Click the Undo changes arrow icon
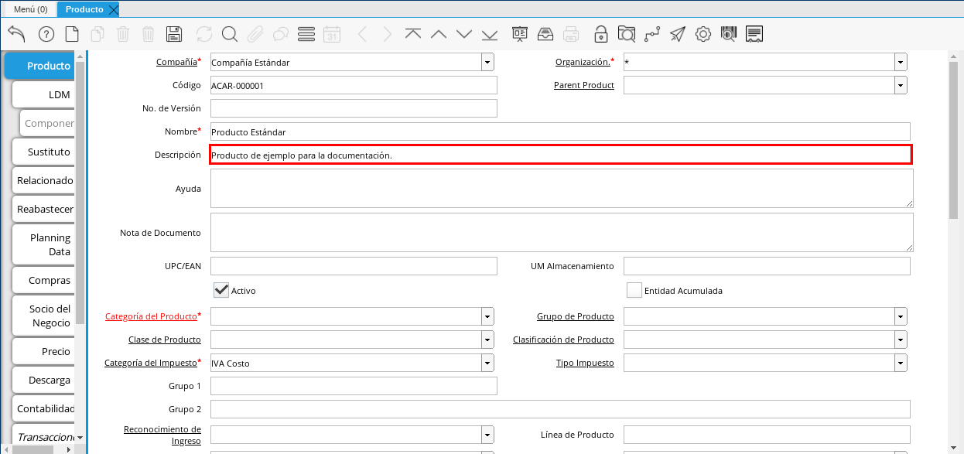964x454 pixels. 16,34
